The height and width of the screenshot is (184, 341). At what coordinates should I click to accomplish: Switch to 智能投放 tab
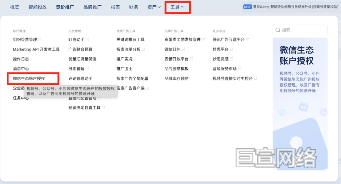click(x=37, y=7)
